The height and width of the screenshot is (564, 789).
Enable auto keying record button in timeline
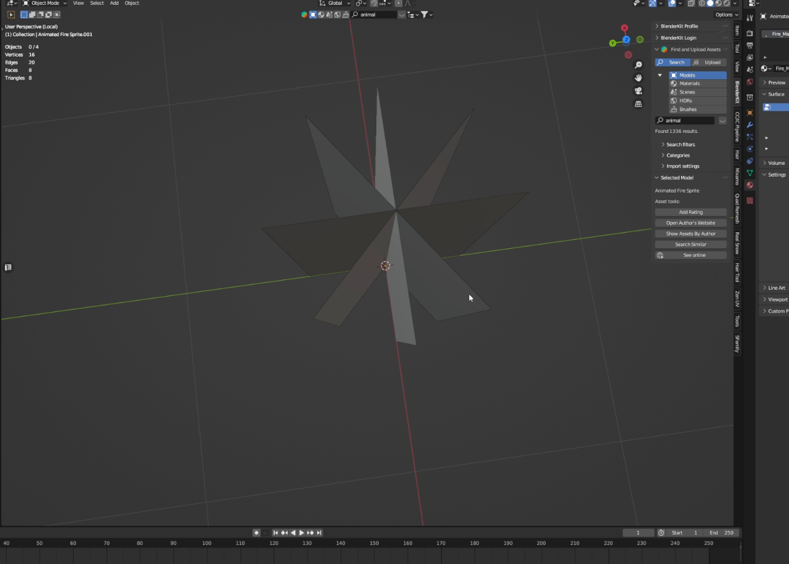pyautogui.click(x=256, y=533)
